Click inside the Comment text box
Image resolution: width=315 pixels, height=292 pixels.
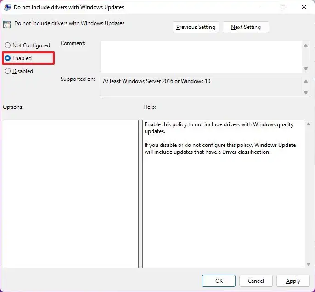click(201, 56)
